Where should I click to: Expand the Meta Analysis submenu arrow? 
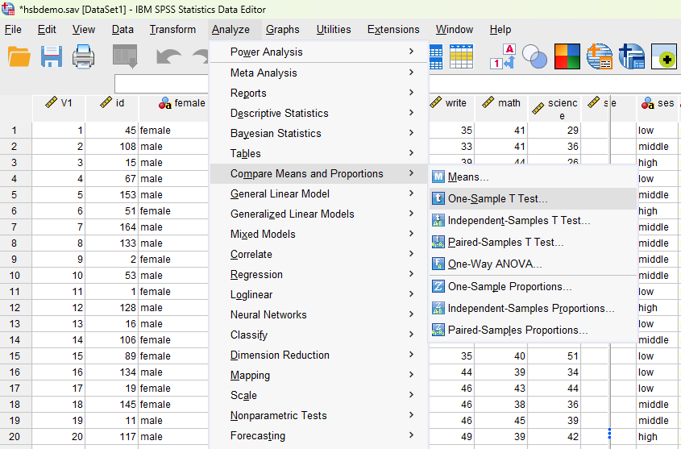(411, 72)
